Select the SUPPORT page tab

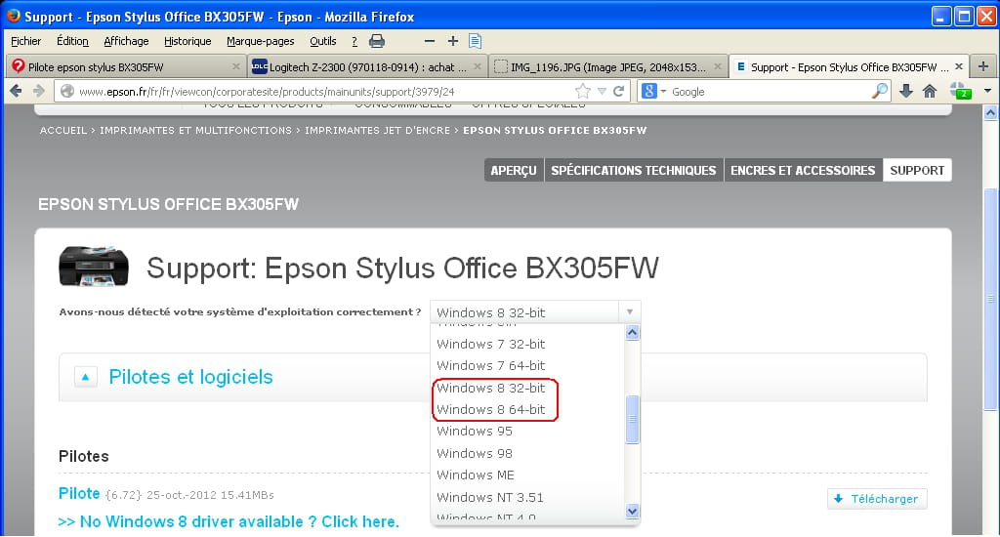coord(917,170)
